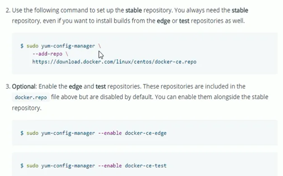Click the "$" prompt of the docker-ce-test command
This screenshot has height=176, width=283.
point(22,165)
